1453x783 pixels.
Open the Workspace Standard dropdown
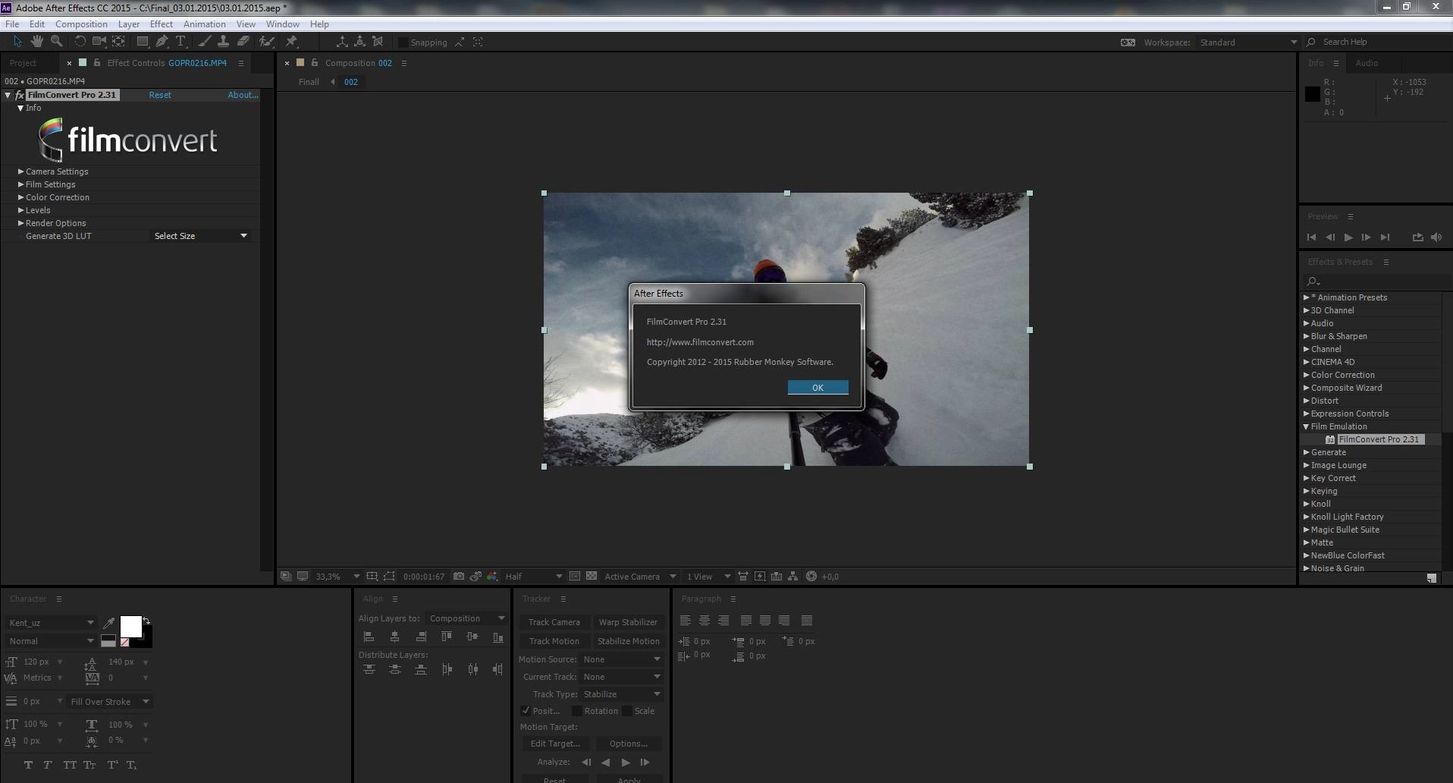[x=1247, y=42]
